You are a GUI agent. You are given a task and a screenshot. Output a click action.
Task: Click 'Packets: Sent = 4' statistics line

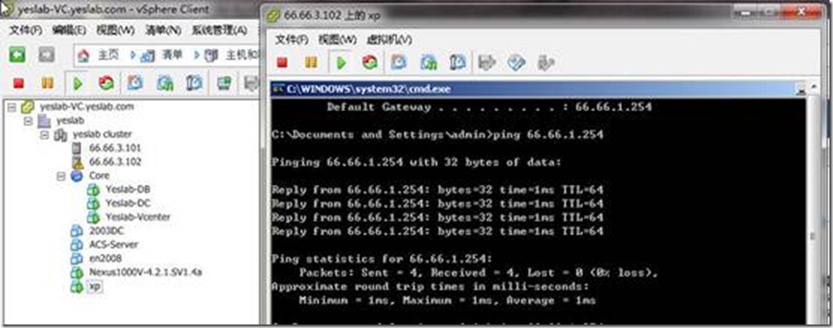coord(478,273)
